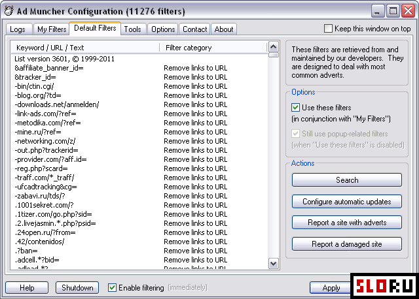Image resolution: width=419 pixels, height=299 pixels.
Task: Select the -blog.org/?td= filter row
Action: coord(139,95)
